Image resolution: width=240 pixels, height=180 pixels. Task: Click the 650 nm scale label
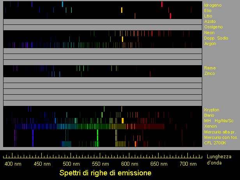pyautogui.click(x=159, y=164)
